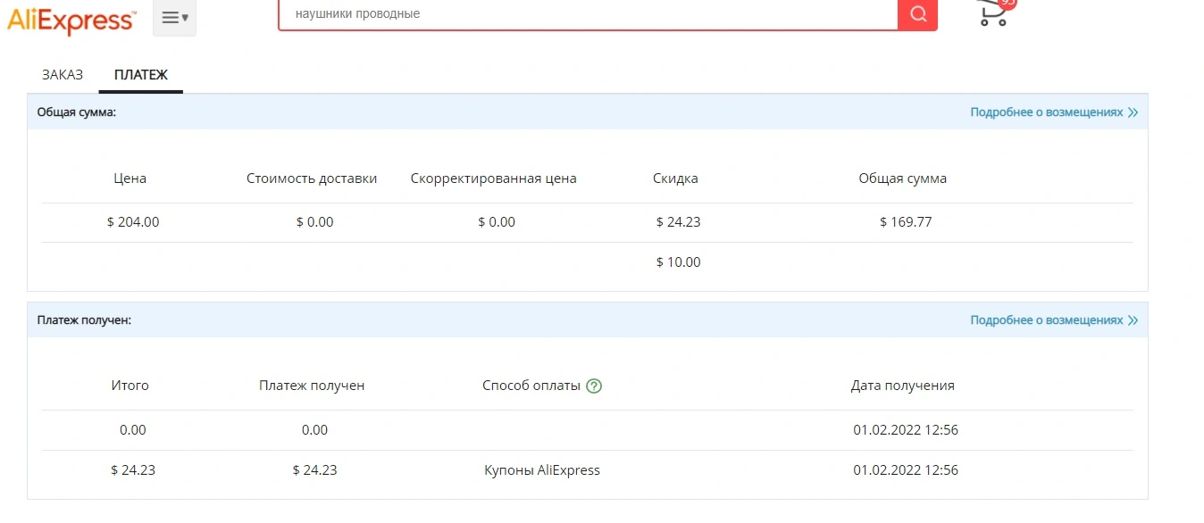The height and width of the screenshot is (523, 1204).
Task: Click the date in the Купоны AliExpress row
Action: (x=906, y=470)
